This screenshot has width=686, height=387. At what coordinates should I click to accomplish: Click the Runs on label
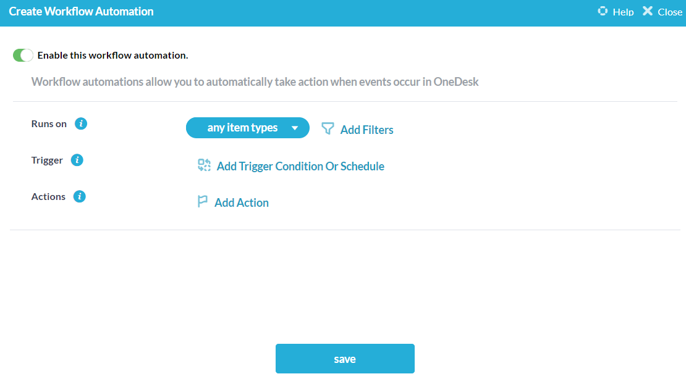[49, 123]
